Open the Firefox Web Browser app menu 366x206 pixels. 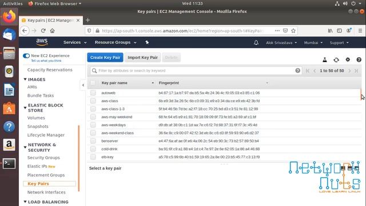tap(55, 3)
